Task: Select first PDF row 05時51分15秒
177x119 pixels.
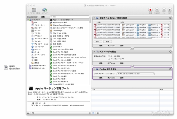Action: coord(132,25)
